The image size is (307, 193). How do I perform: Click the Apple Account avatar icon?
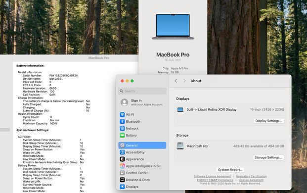124,102
